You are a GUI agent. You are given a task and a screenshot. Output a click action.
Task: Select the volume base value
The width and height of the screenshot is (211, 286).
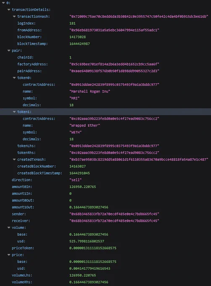(89, 234)
